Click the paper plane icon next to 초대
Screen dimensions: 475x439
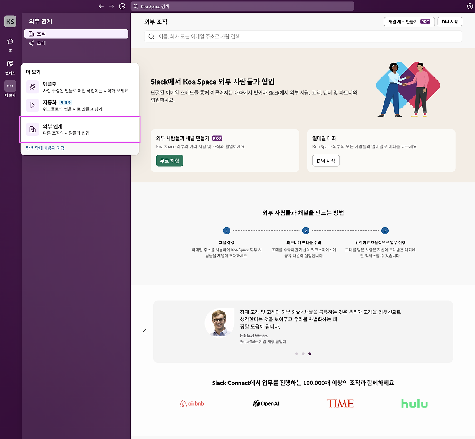[31, 43]
